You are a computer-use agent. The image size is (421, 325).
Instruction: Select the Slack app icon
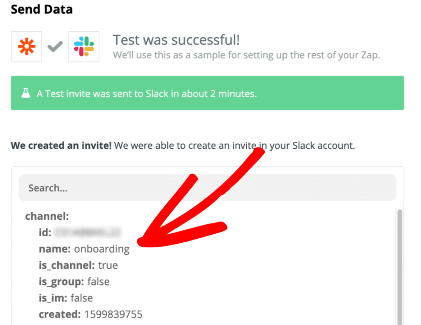point(83,46)
